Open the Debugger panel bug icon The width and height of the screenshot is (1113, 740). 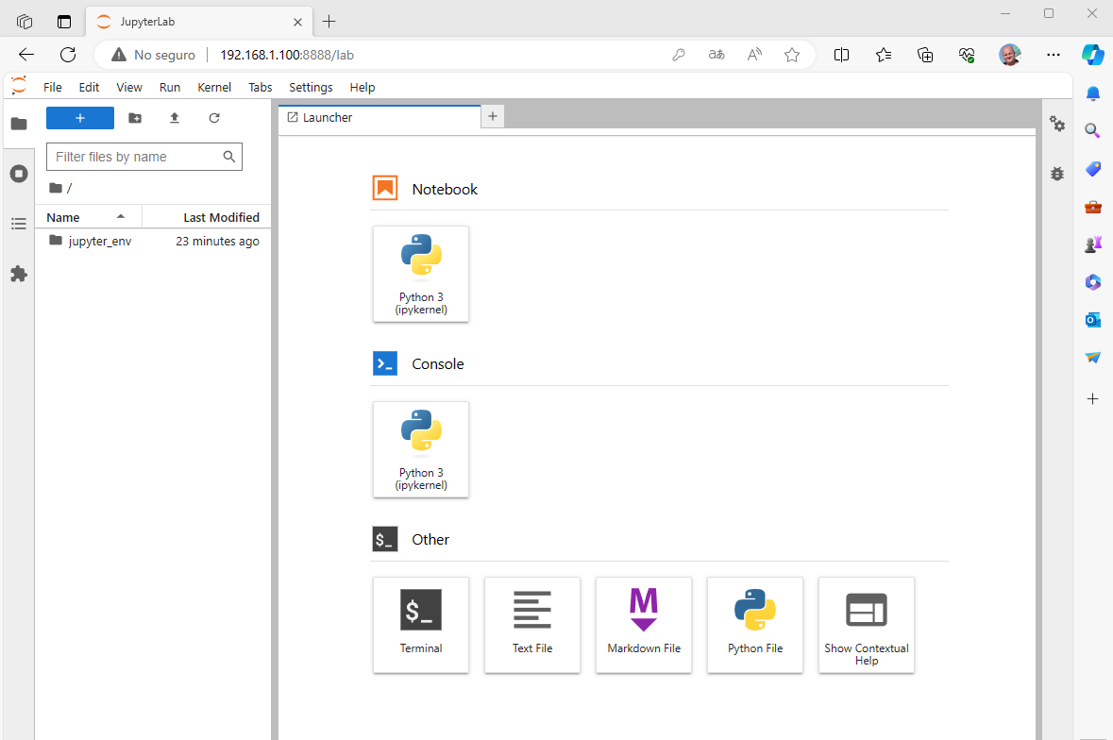pyautogui.click(x=1057, y=174)
